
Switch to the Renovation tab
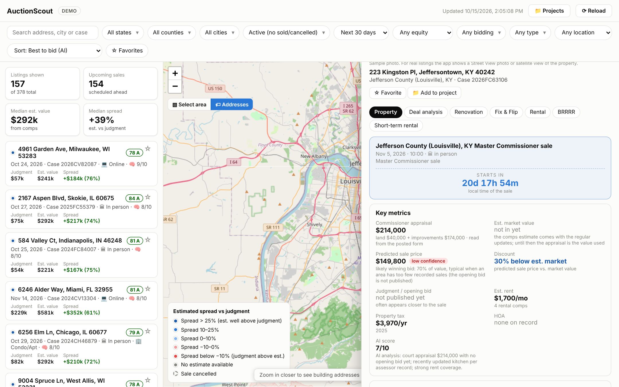469,112
